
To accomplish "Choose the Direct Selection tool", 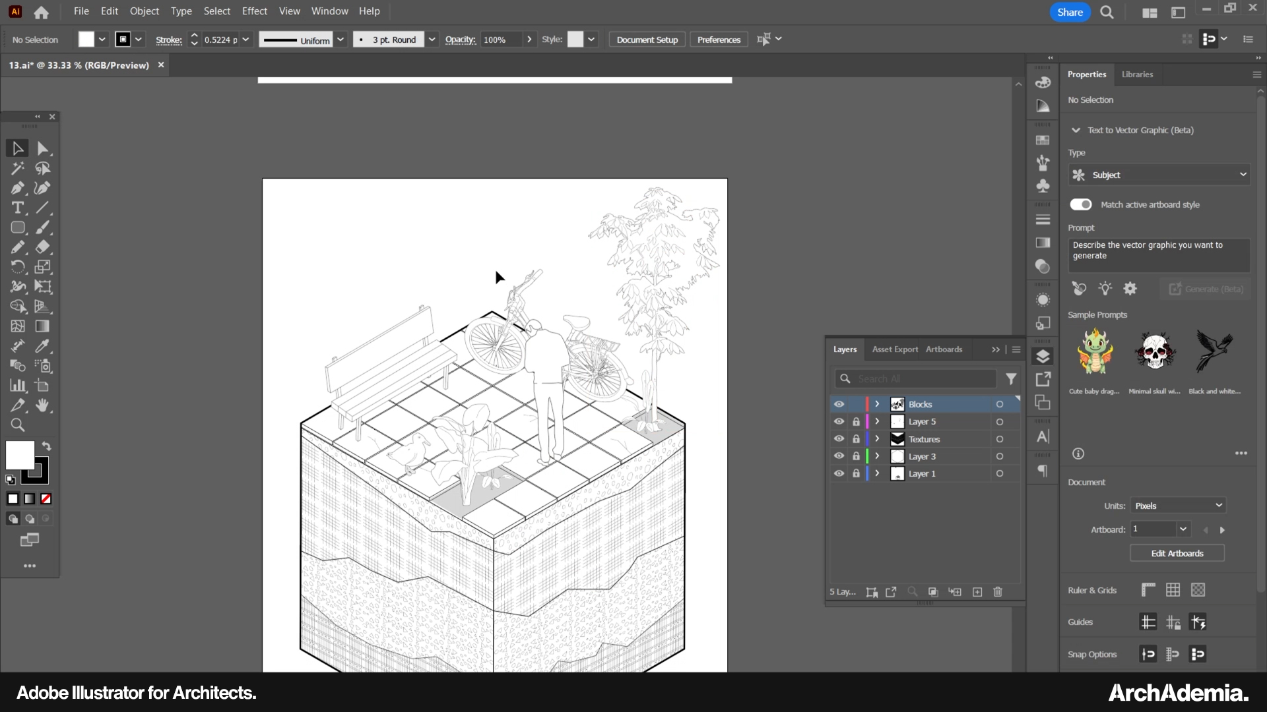I will [42, 148].
